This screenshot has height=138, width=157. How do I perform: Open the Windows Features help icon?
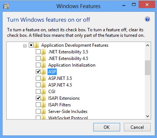click(147, 19)
